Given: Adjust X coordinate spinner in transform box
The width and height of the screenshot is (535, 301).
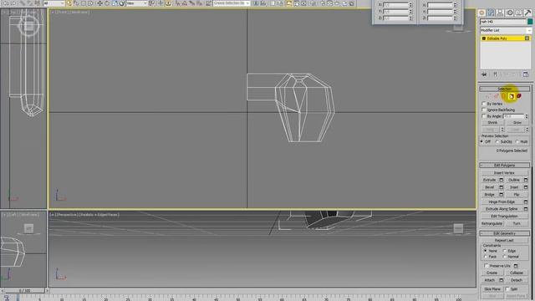Looking at the screenshot, I should 410,5.
